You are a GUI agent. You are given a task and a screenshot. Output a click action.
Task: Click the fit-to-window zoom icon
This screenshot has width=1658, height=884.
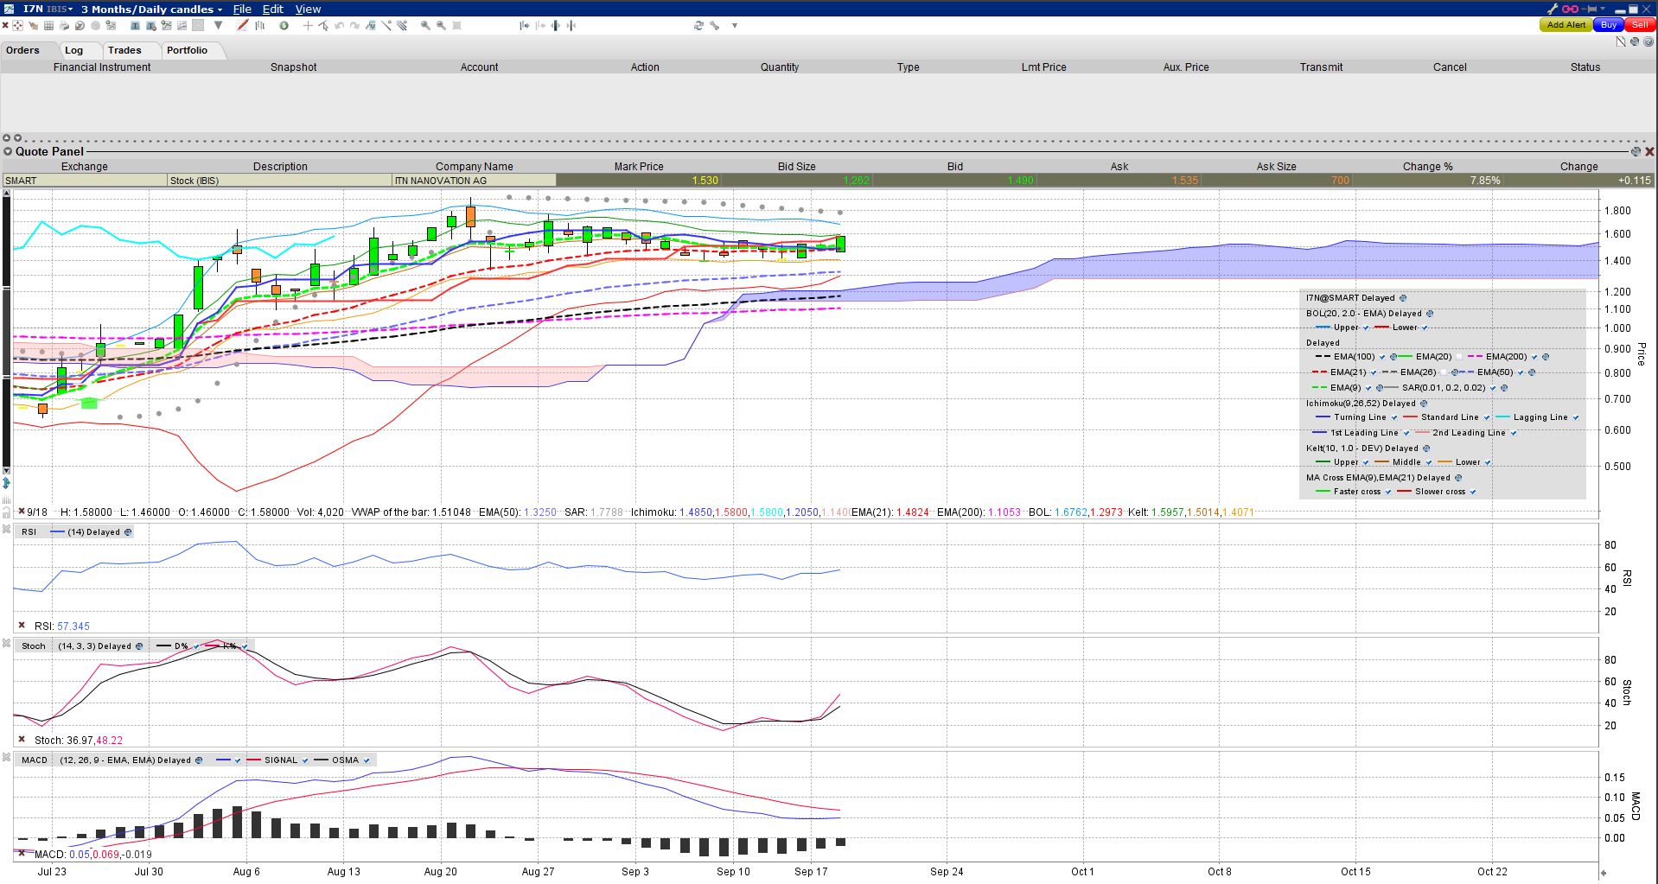[456, 25]
